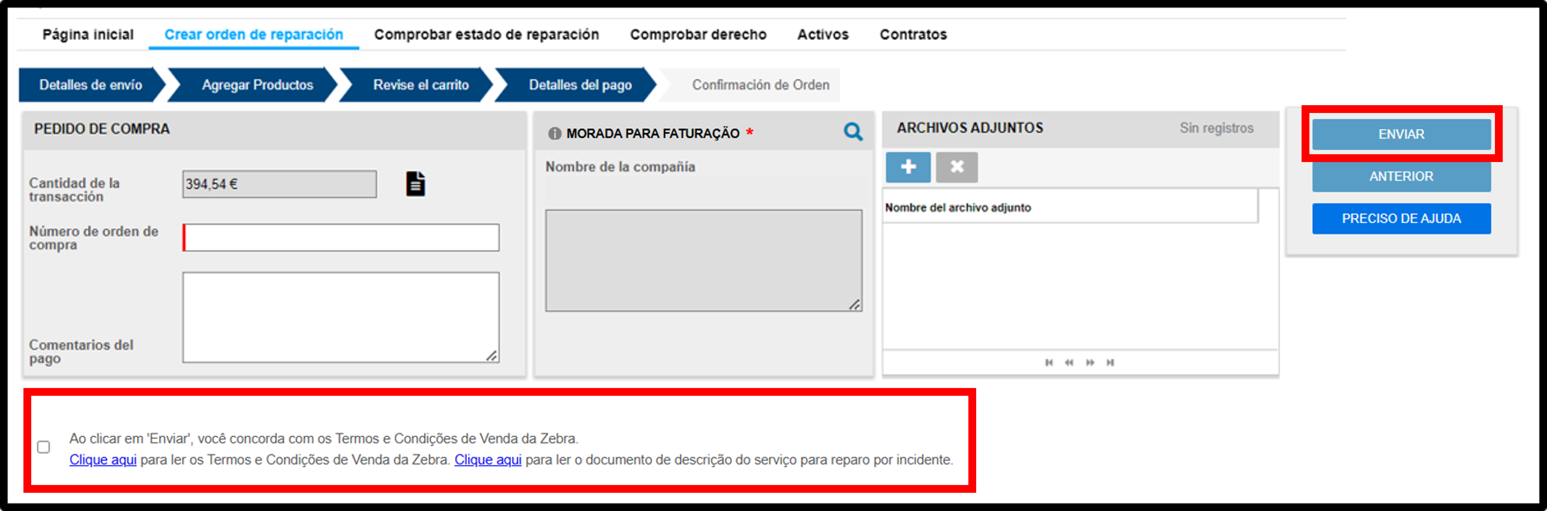
Task: Go to next page of attachments list
Action: click(x=1090, y=362)
